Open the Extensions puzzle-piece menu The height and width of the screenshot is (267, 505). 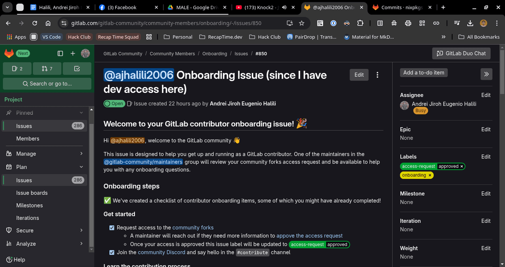pyautogui.click(x=360, y=23)
